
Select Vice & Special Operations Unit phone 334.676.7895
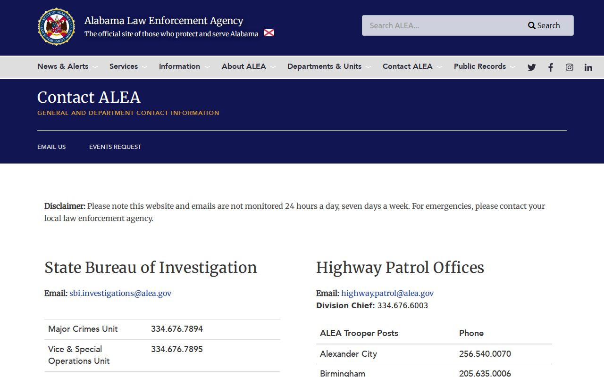[177, 349]
